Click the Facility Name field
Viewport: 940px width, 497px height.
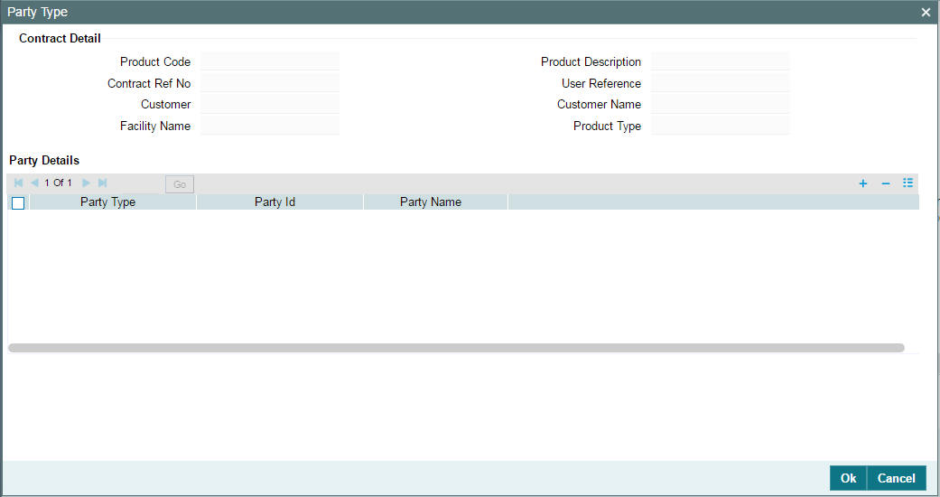[270, 126]
